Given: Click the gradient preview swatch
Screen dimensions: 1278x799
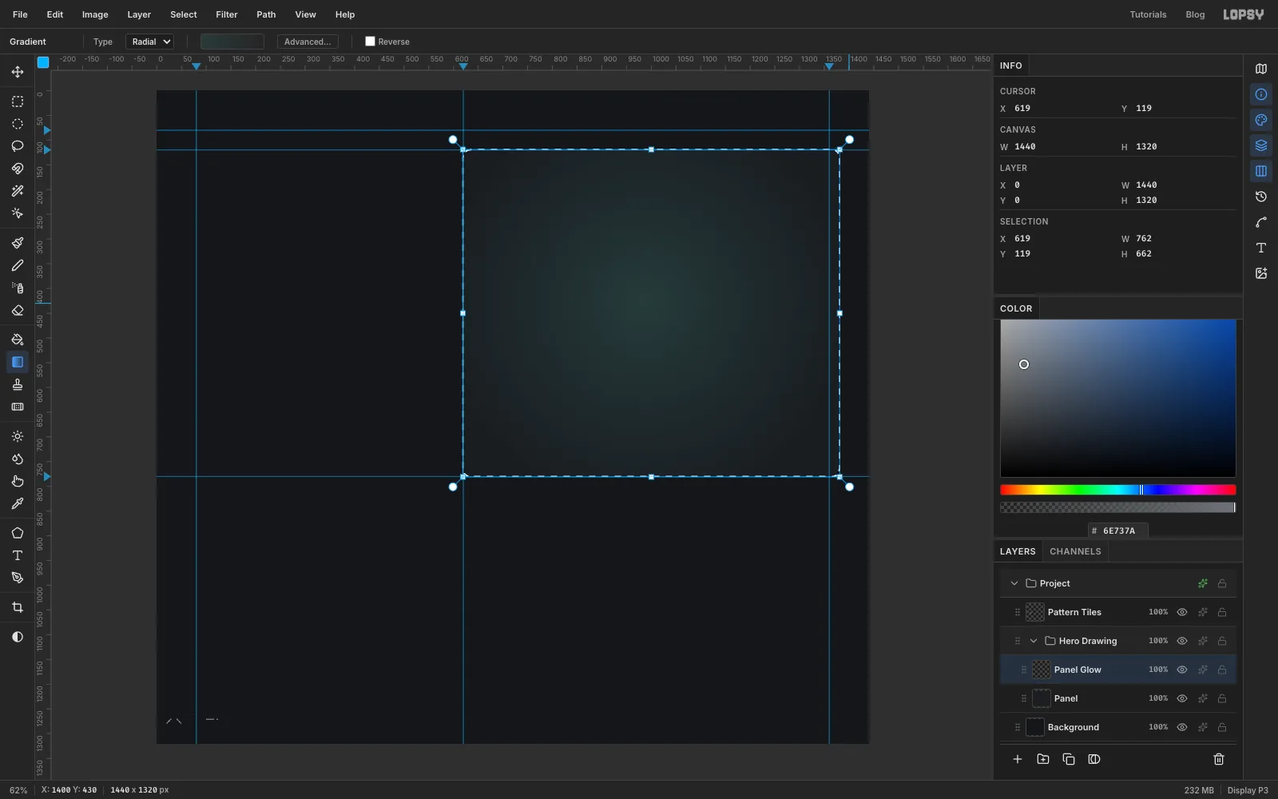Looking at the screenshot, I should pyautogui.click(x=232, y=42).
